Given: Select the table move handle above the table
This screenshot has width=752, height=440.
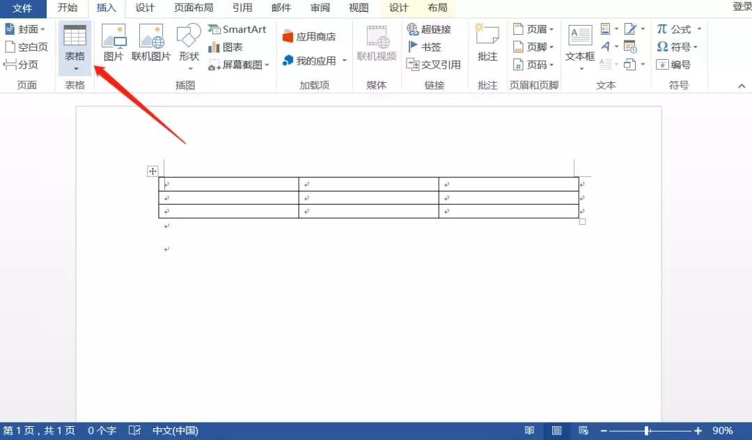Looking at the screenshot, I should [x=152, y=171].
